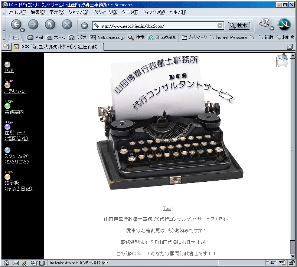This screenshot has width=297, height=267.
Task: Click the Netscape N logo throbber
Action: tap(284, 24)
